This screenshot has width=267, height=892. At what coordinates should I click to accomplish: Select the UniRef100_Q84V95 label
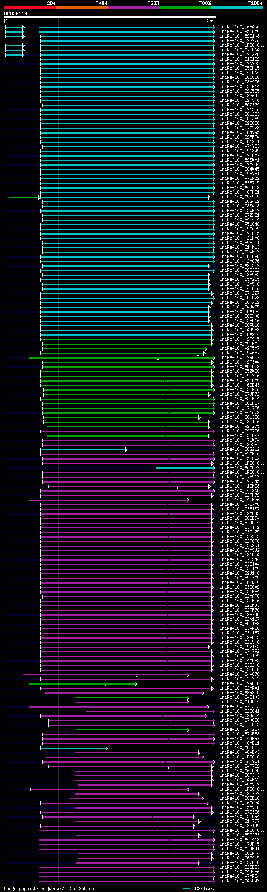239,133
